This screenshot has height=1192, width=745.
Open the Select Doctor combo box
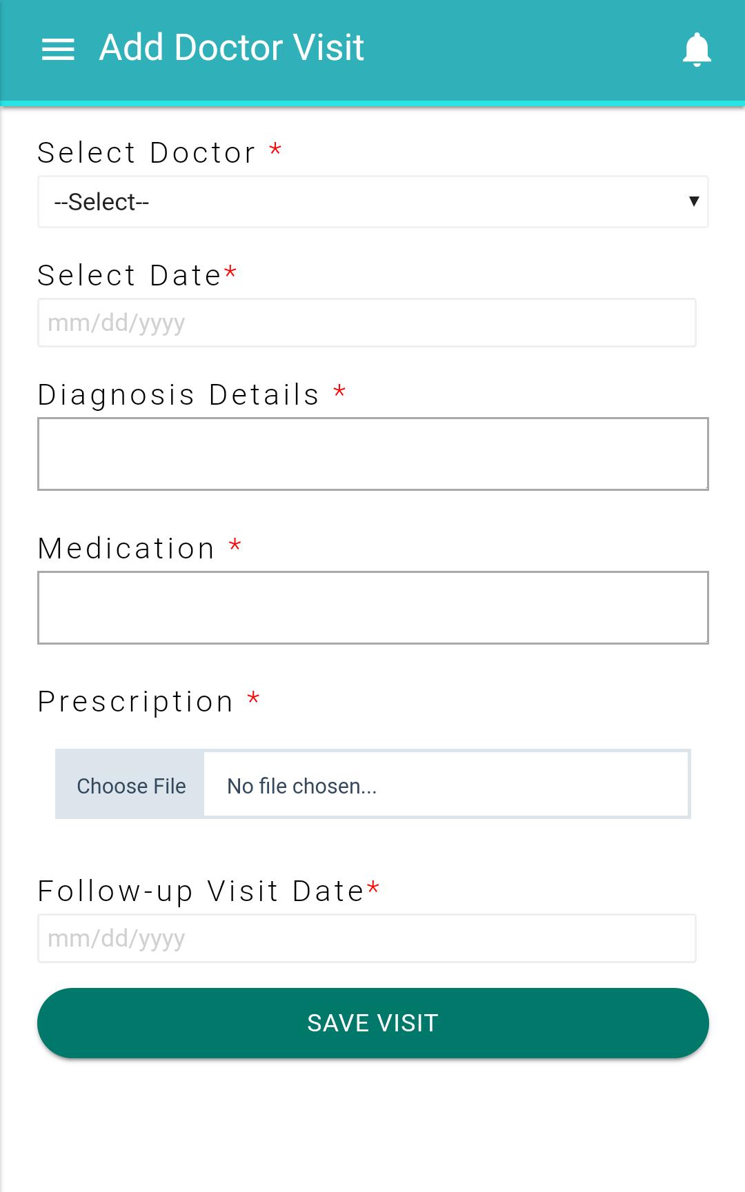(373, 202)
